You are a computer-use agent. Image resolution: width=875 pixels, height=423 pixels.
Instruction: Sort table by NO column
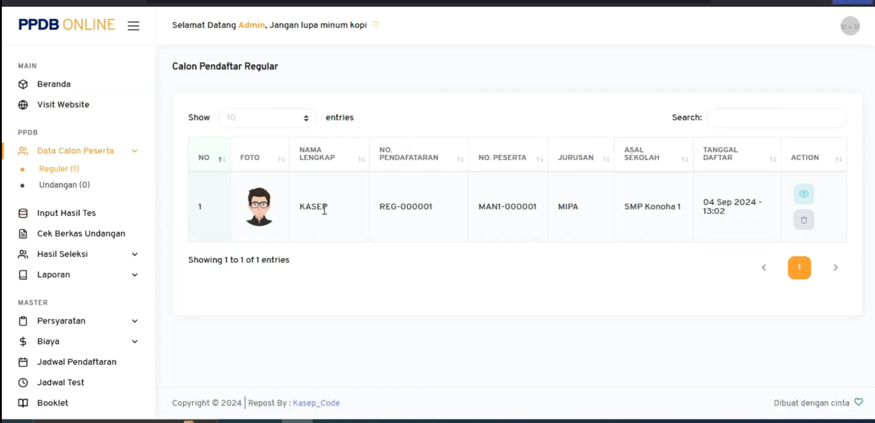tap(209, 155)
